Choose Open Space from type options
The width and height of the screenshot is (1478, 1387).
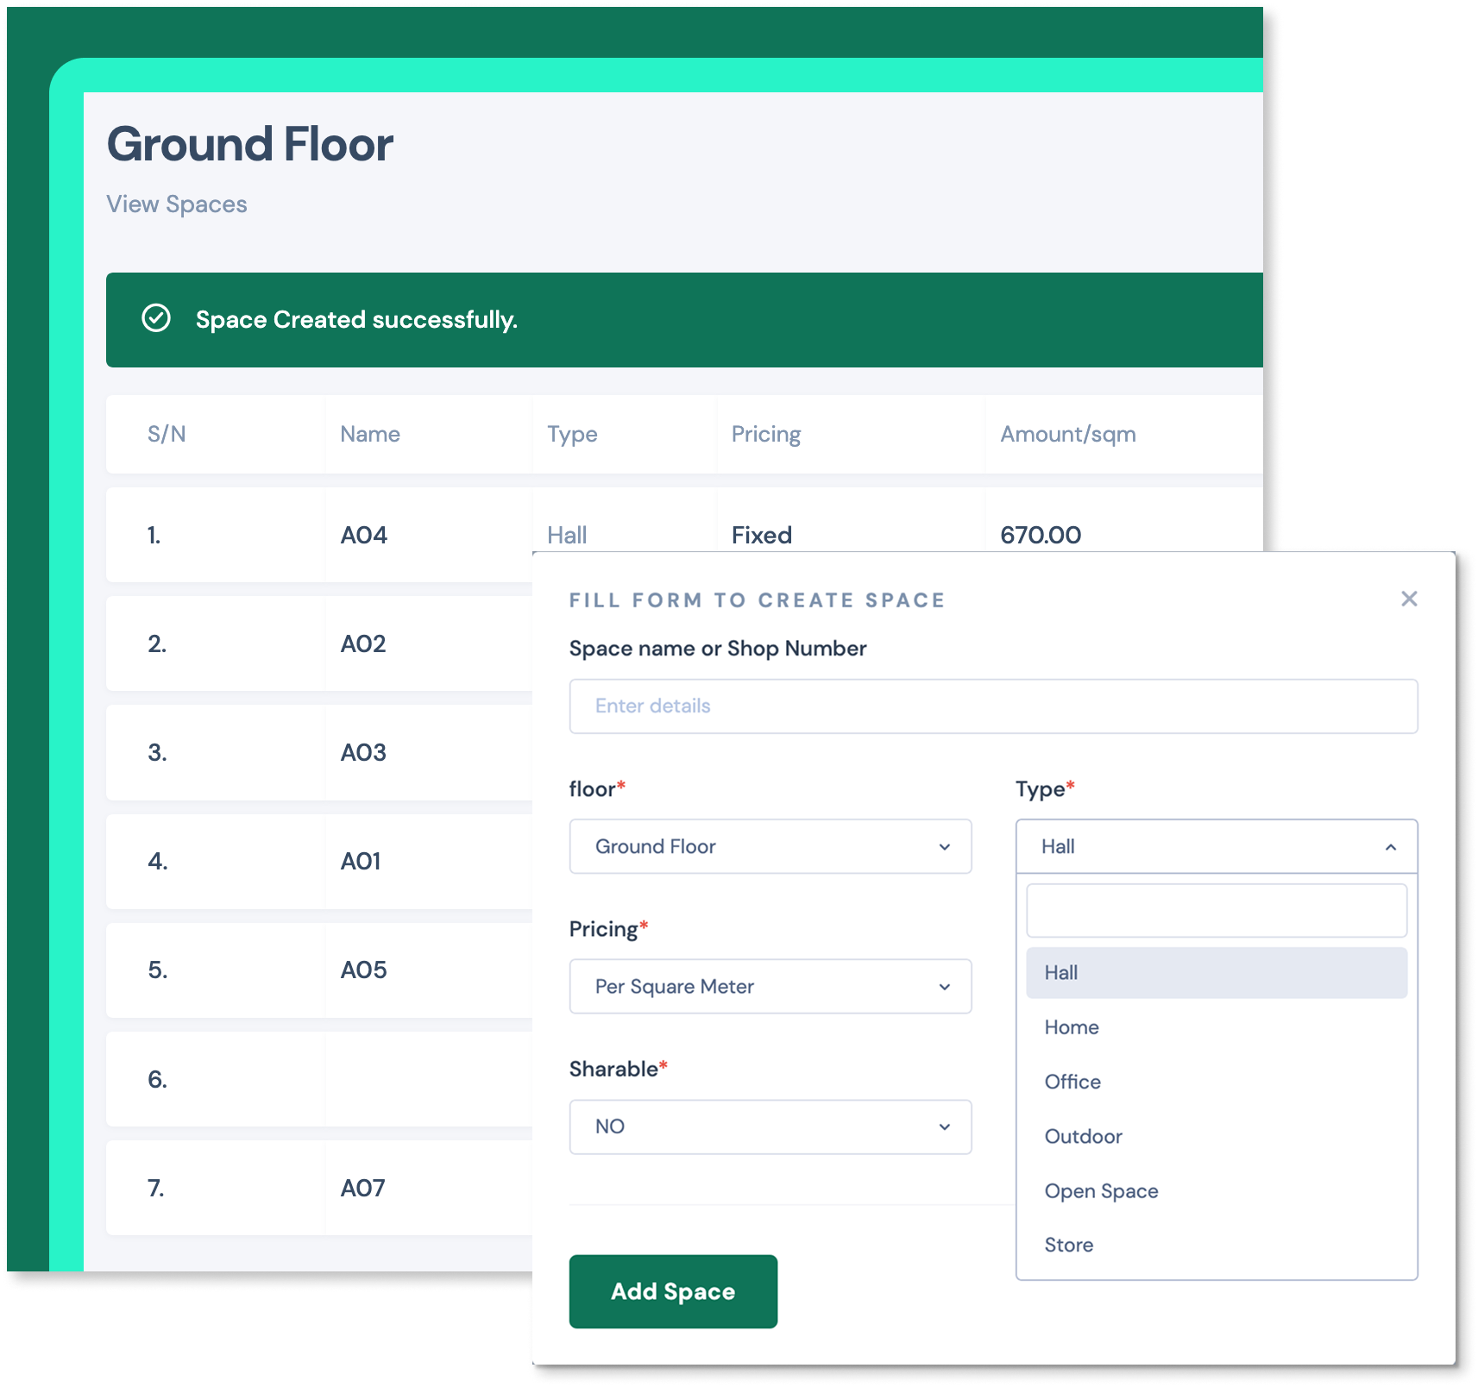[1101, 1191]
